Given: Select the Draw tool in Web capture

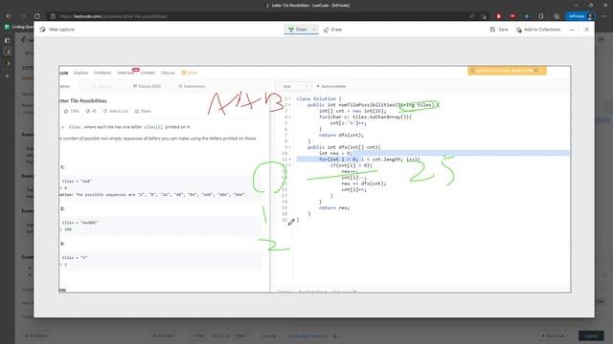Looking at the screenshot, I should pyautogui.click(x=298, y=30).
